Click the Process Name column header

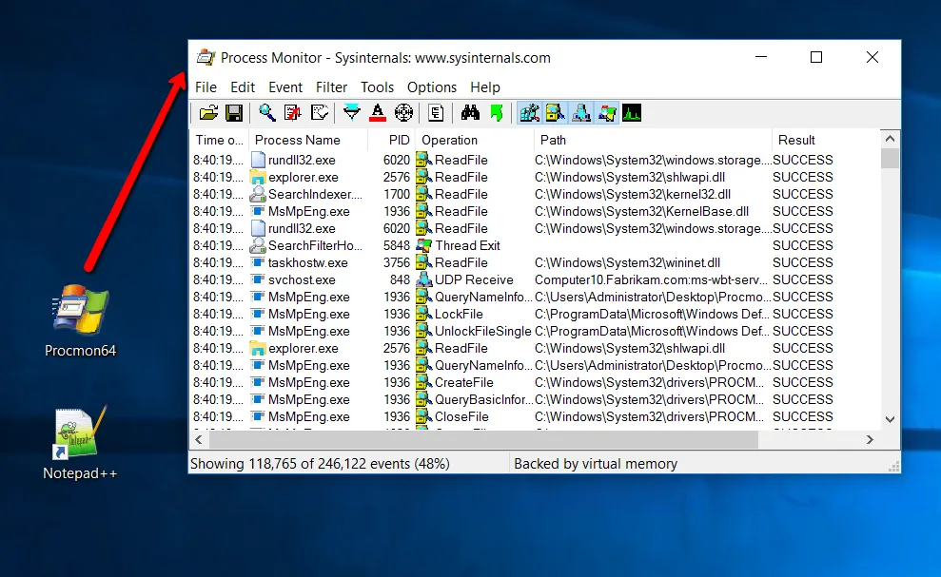[308, 141]
